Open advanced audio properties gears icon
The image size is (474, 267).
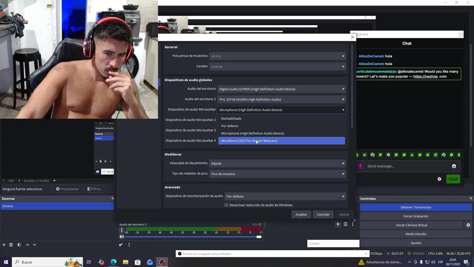coord(121,245)
